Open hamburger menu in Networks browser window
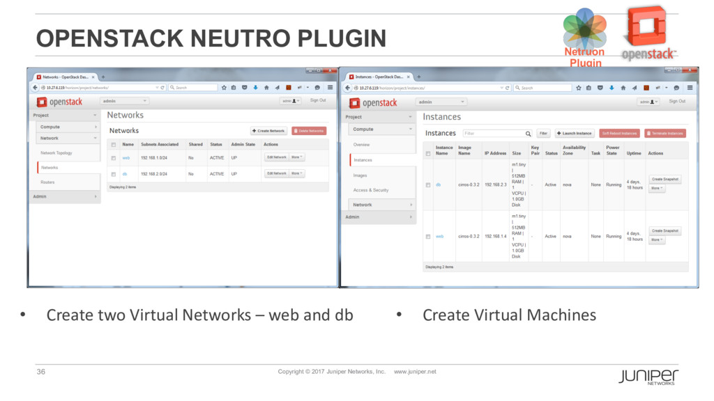714x401 pixels. point(330,88)
